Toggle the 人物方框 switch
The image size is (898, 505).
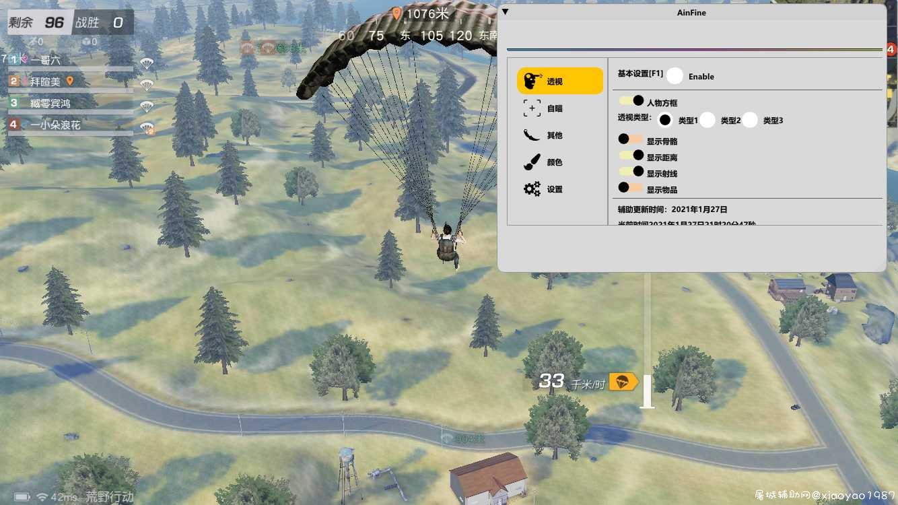(631, 100)
